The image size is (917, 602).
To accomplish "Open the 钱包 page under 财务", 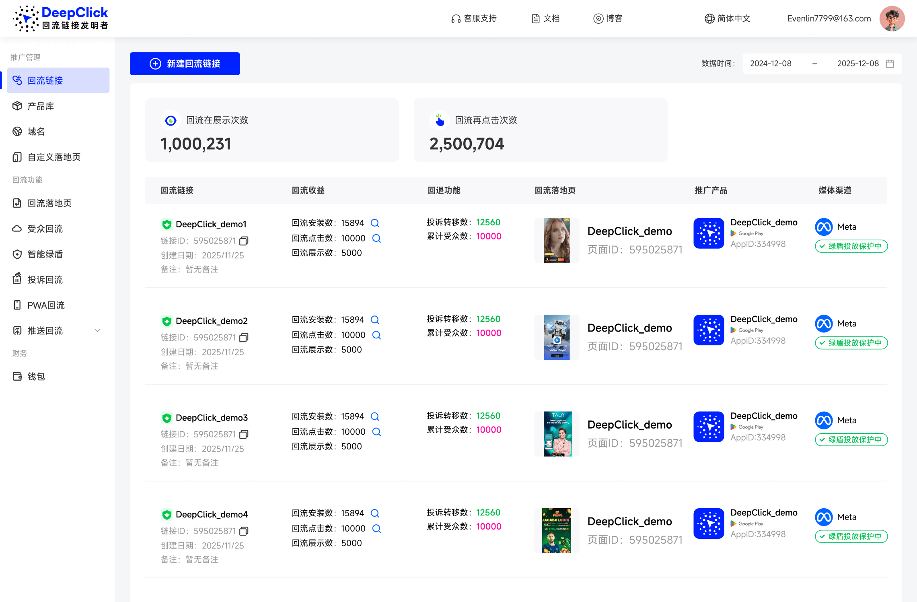I will [x=36, y=376].
